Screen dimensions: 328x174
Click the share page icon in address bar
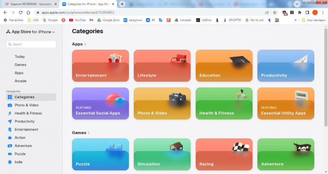(267, 12)
